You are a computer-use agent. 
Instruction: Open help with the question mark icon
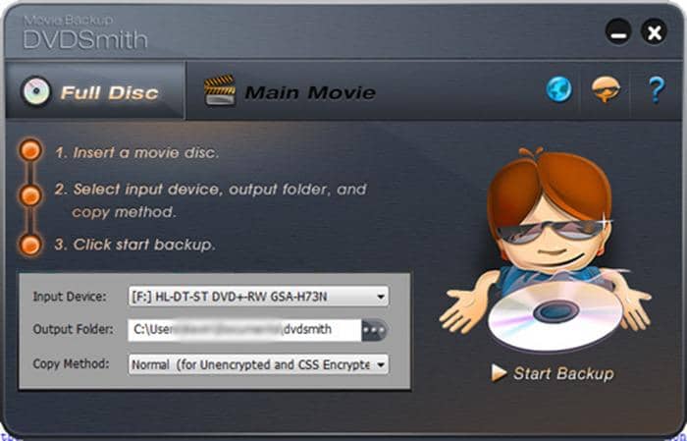[656, 91]
